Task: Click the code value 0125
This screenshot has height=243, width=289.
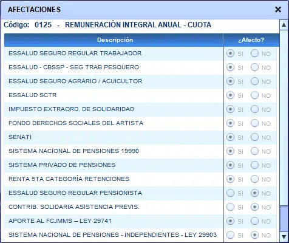Action: click(43, 25)
